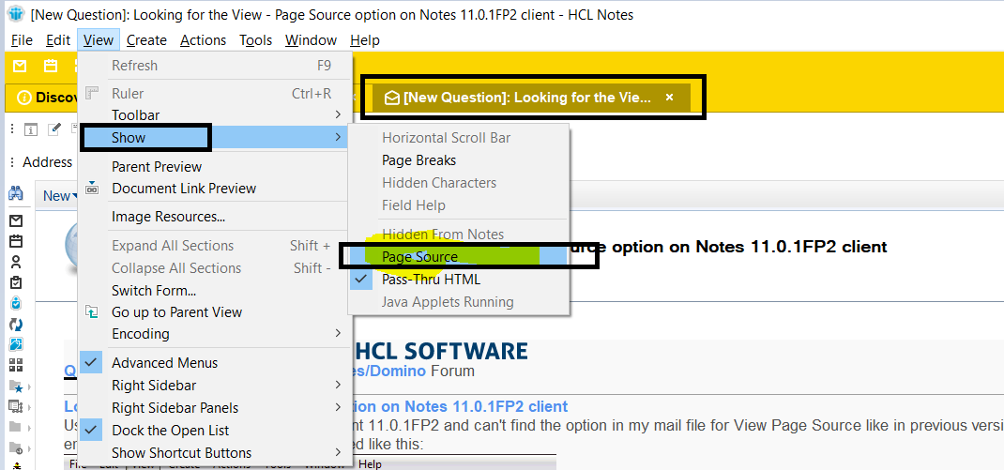Uncheck Advanced Menus option

pyautogui.click(x=164, y=363)
